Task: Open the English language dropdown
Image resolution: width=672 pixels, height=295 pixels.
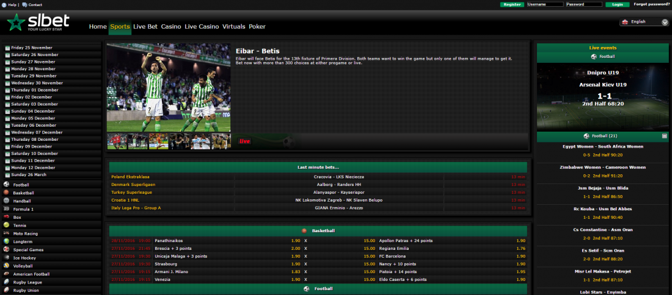Action: [644, 22]
